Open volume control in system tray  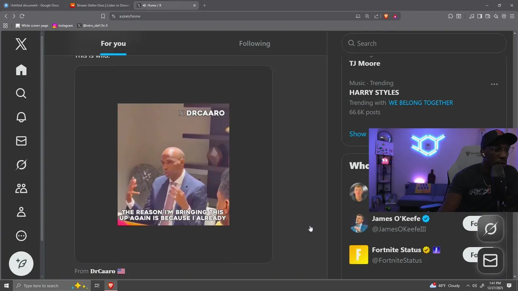pyautogui.click(x=475, y=286)
